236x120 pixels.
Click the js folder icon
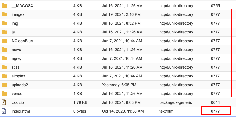tap(4, 32)
